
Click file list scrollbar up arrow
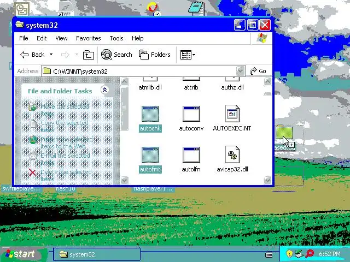(267, 81)
